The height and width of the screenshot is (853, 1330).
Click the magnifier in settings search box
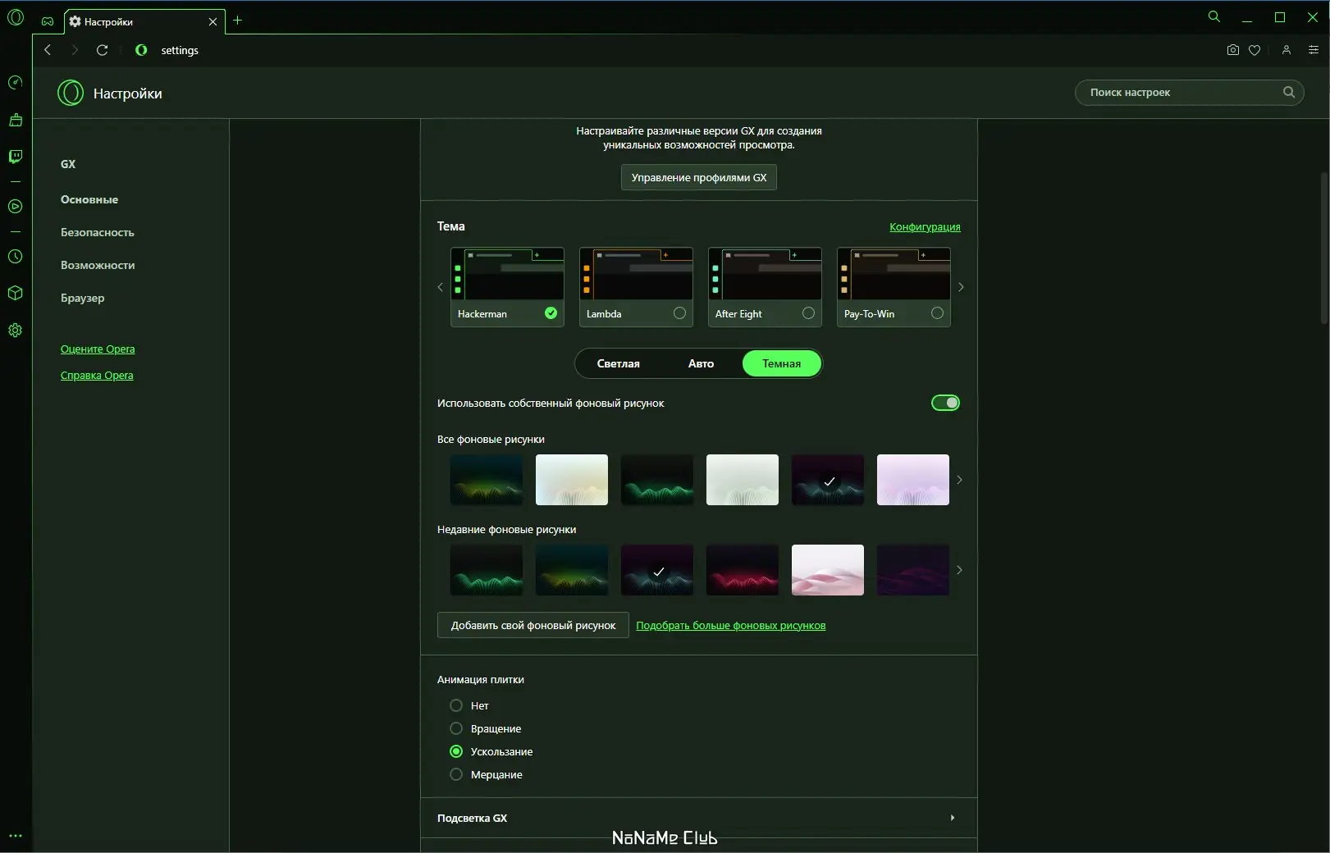tap(1289, 92)
